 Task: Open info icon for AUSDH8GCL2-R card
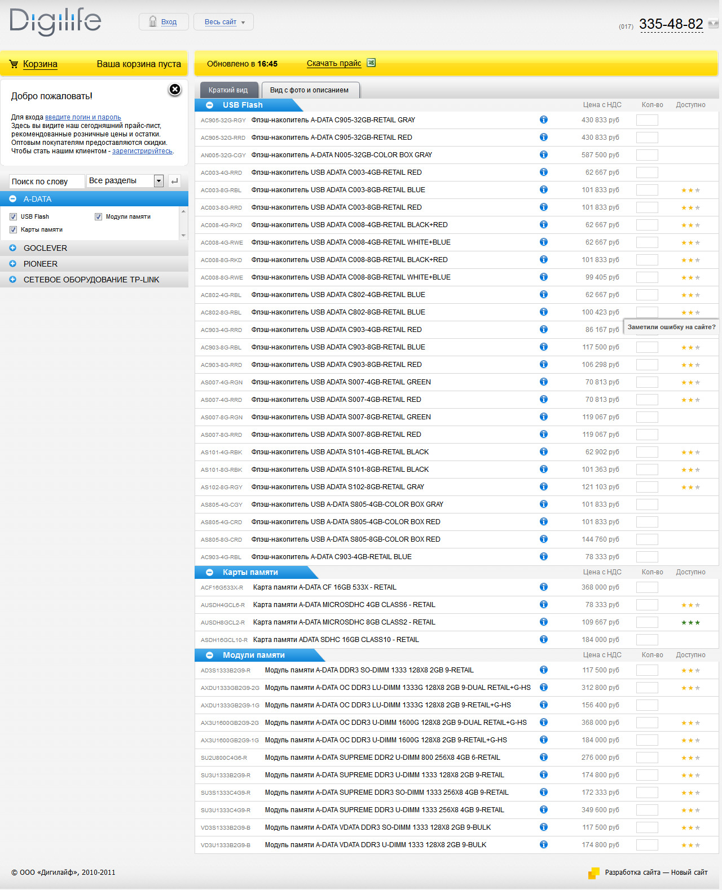pos(544,622)
